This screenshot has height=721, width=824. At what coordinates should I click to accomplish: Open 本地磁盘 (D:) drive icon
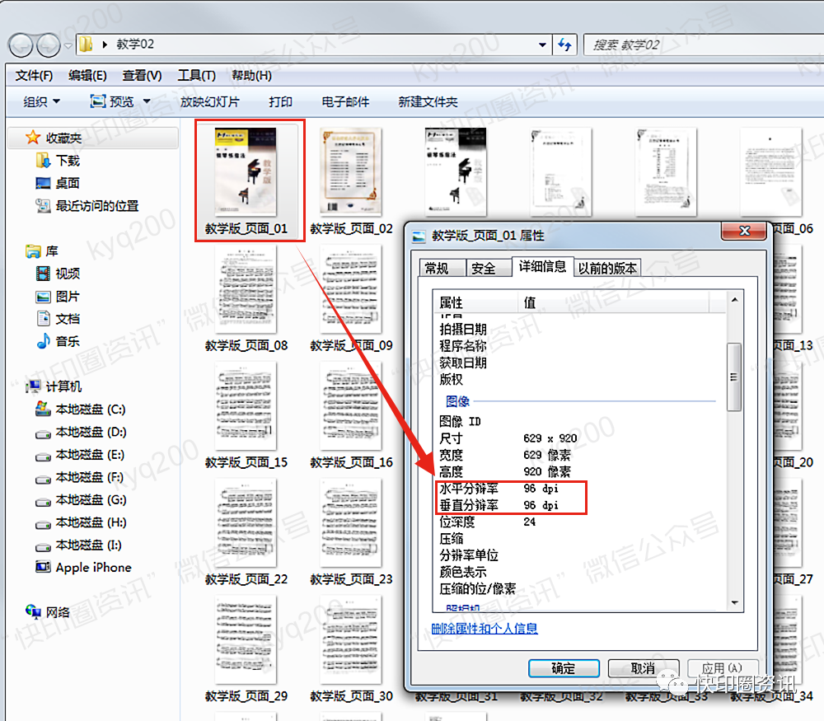[43, 434]
